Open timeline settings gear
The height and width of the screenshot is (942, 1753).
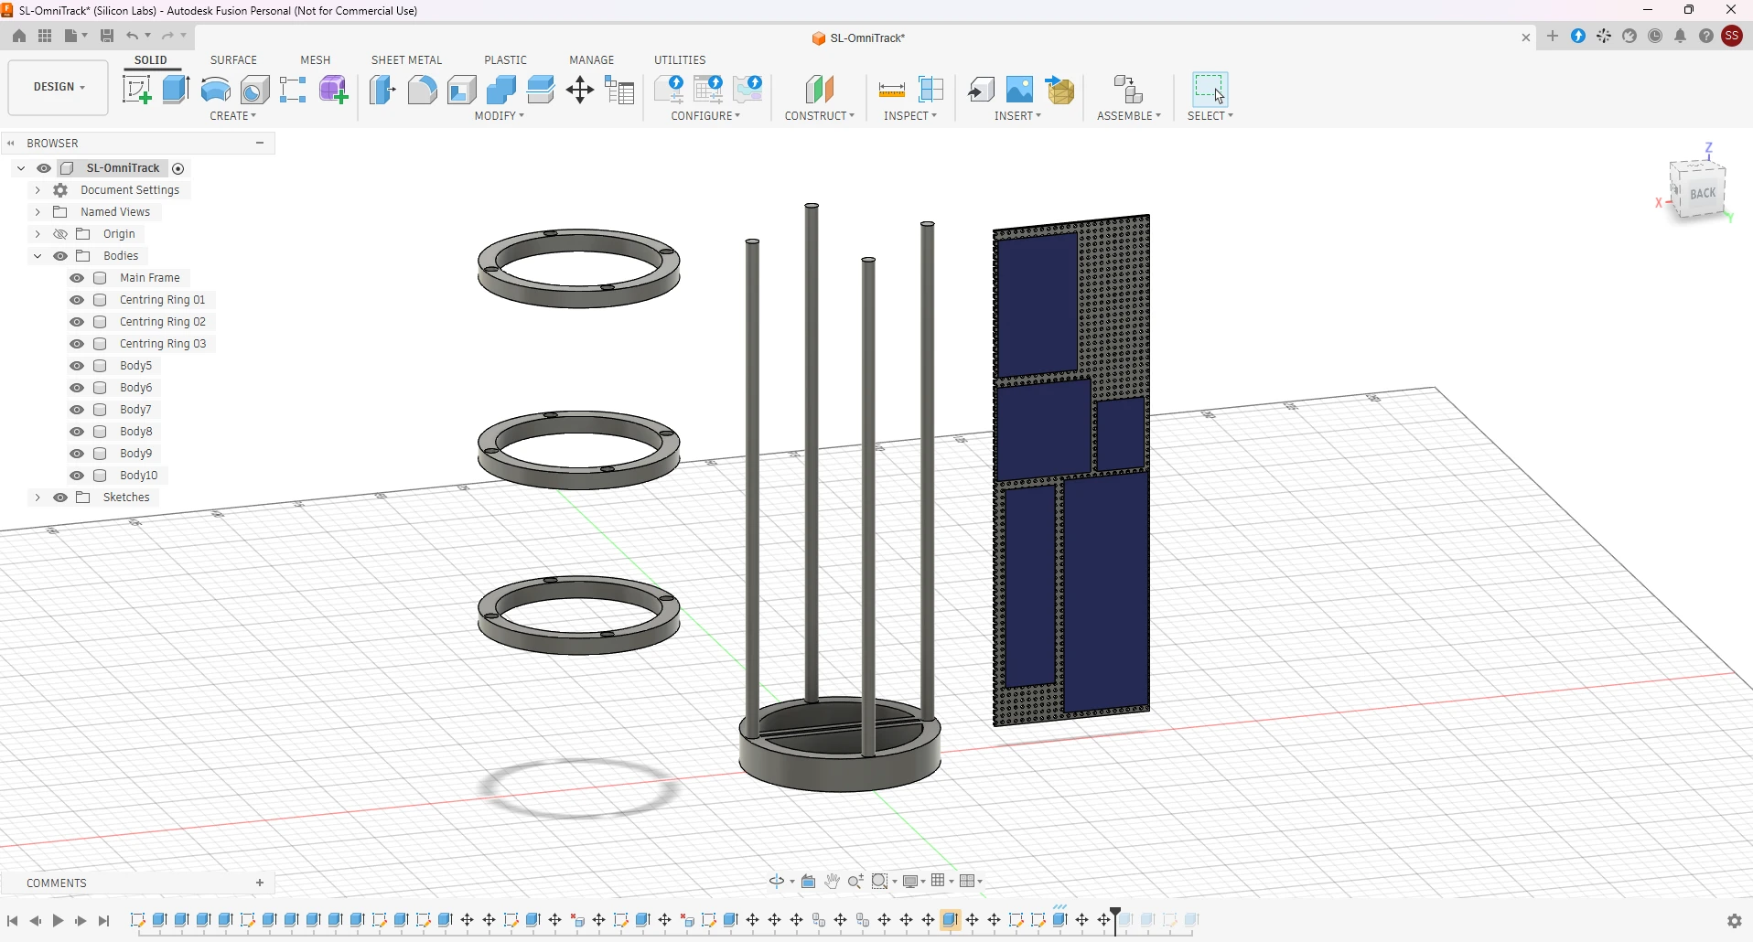[1735, 921]
